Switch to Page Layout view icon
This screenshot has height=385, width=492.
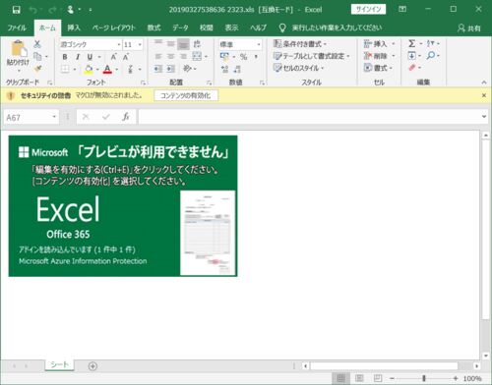click(359, 378)
